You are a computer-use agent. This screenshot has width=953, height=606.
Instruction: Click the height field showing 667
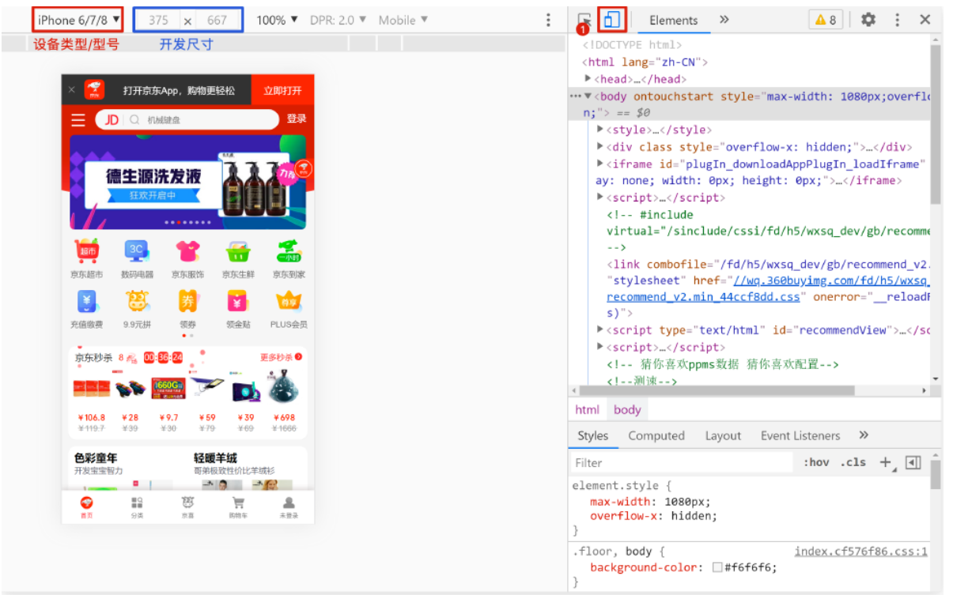point(217,21)
